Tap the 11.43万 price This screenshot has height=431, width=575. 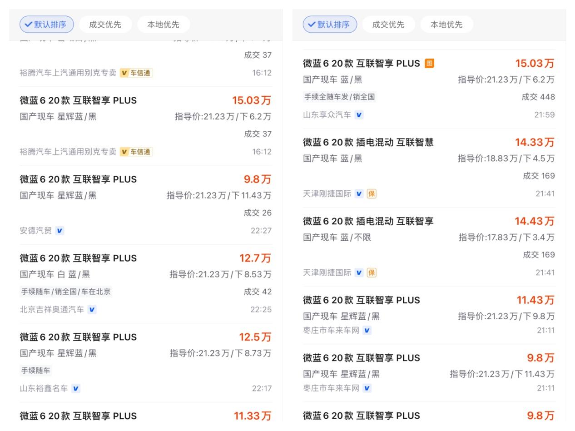click(x=535, y=301)
